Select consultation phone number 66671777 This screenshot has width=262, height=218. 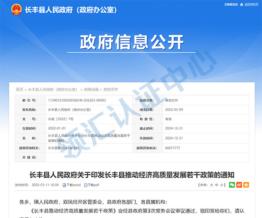tap(173, 148)
